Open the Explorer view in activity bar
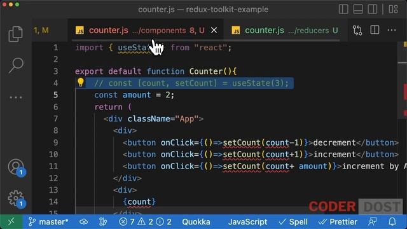Image resolution: width=407 pixels, height=229 pixels. pyautogui.click(x=15, y=34)
